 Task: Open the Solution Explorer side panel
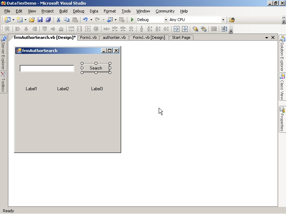[282, 53]
